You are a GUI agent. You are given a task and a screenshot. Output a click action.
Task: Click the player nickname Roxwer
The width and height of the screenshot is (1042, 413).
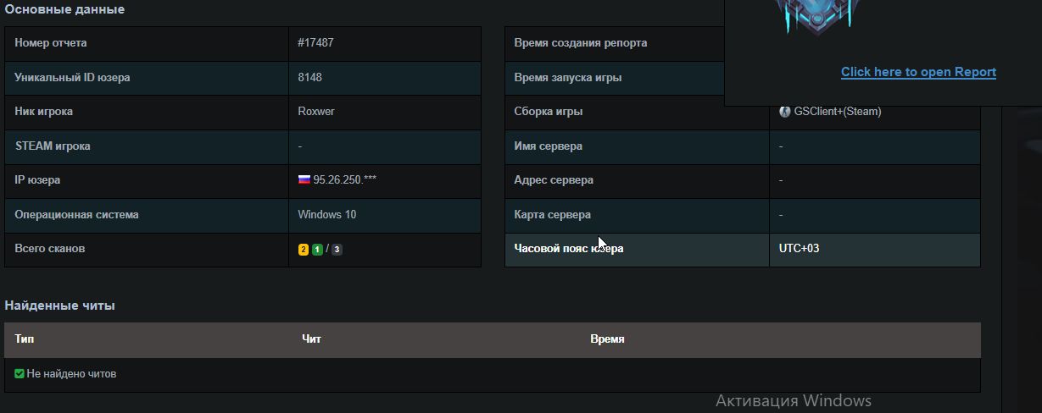tap(316, 112)
